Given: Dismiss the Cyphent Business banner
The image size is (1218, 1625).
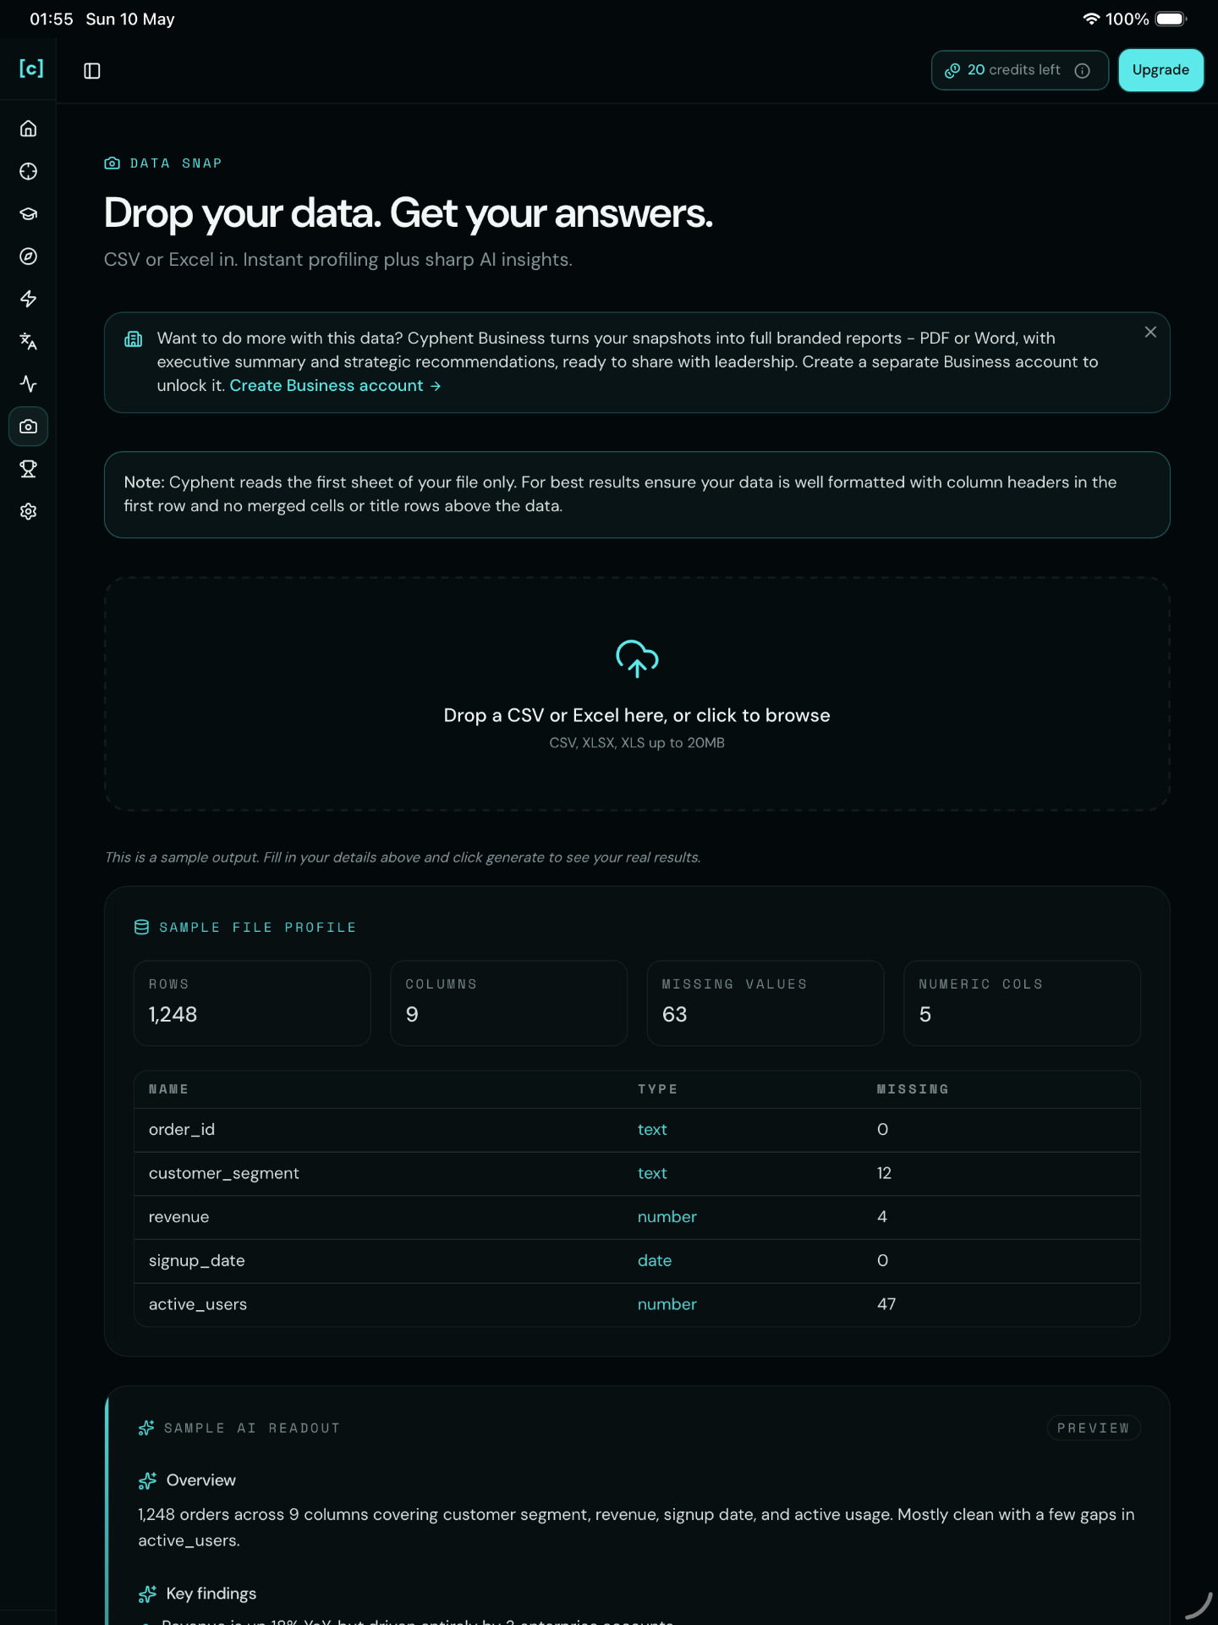Looking at the screenshot, I should pos(1150,332).
